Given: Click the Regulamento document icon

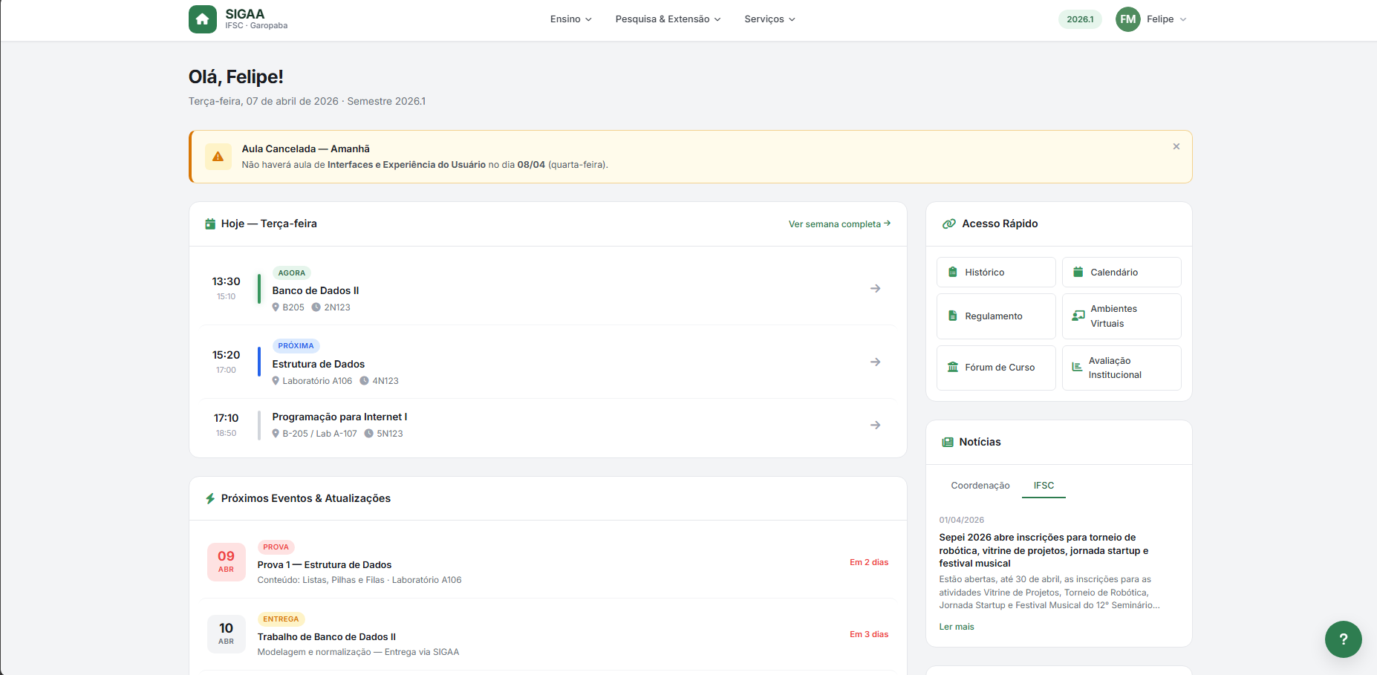Looking at the screenshot, I should point(952,316).
